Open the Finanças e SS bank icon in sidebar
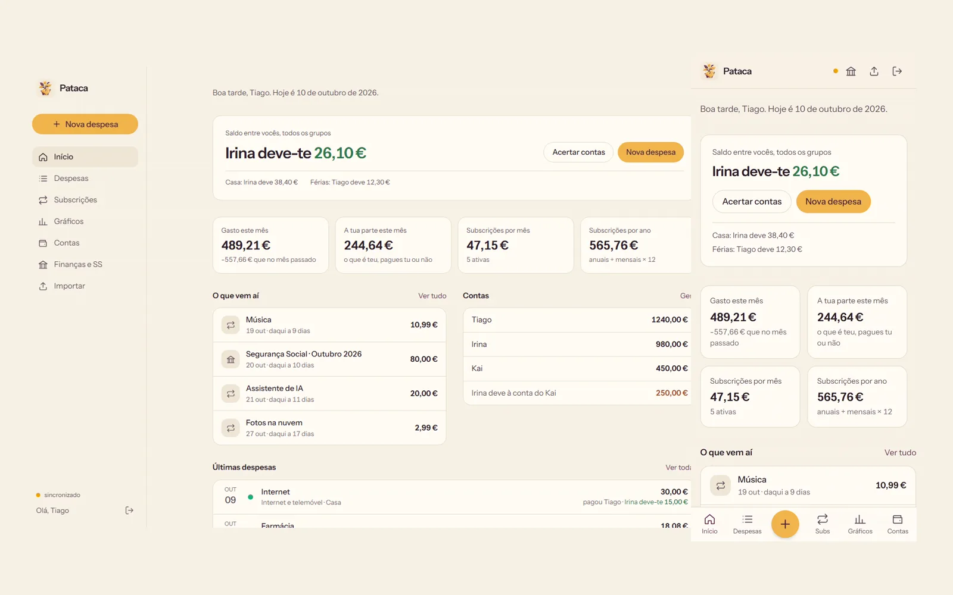Image resolution: width=953 pixels, height=595 pixels. point(43,265)
